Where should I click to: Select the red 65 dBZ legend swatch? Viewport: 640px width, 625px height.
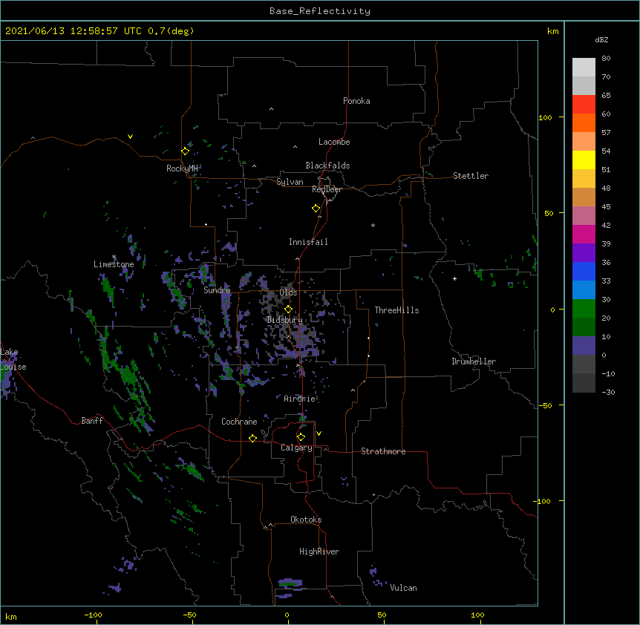tap(584, 104)
